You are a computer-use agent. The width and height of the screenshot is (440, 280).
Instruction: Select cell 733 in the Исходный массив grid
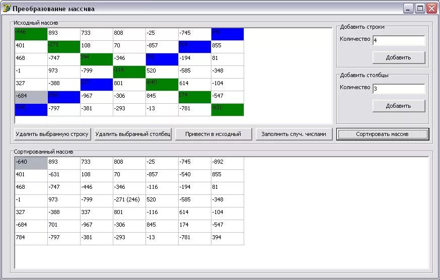click(x=97, y=34)
